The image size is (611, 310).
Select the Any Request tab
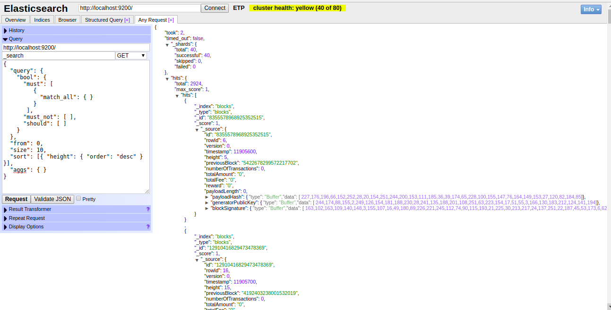(156, 20)
